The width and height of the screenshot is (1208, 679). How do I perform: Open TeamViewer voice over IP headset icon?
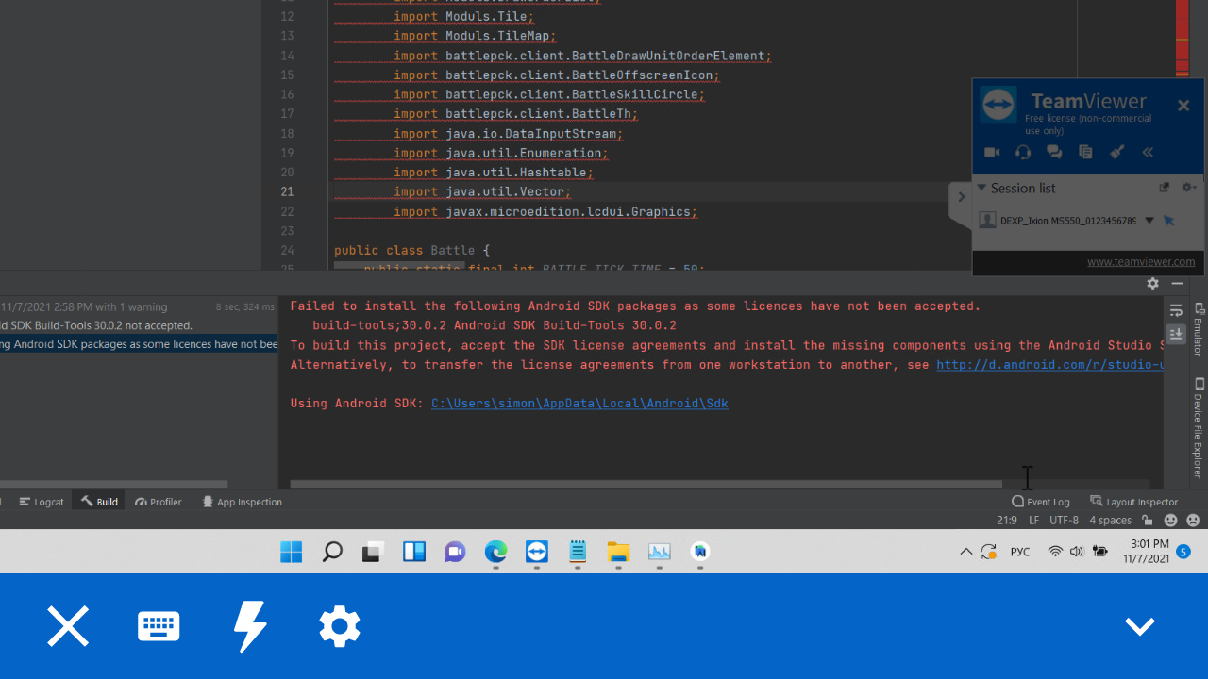point(1023,152)
